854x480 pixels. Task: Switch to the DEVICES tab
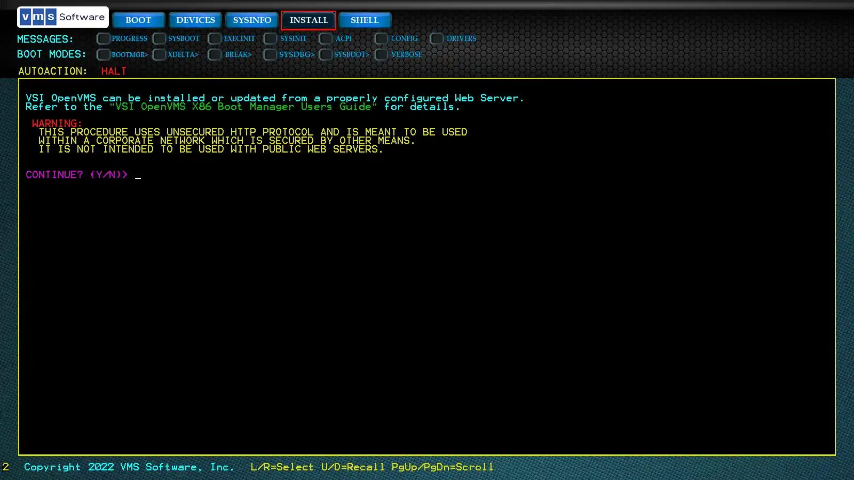pos(195,20)
